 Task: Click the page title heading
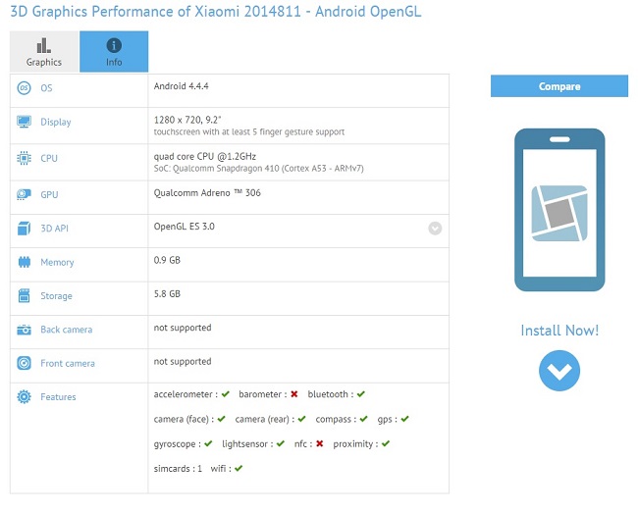click(x=216, y=12)
